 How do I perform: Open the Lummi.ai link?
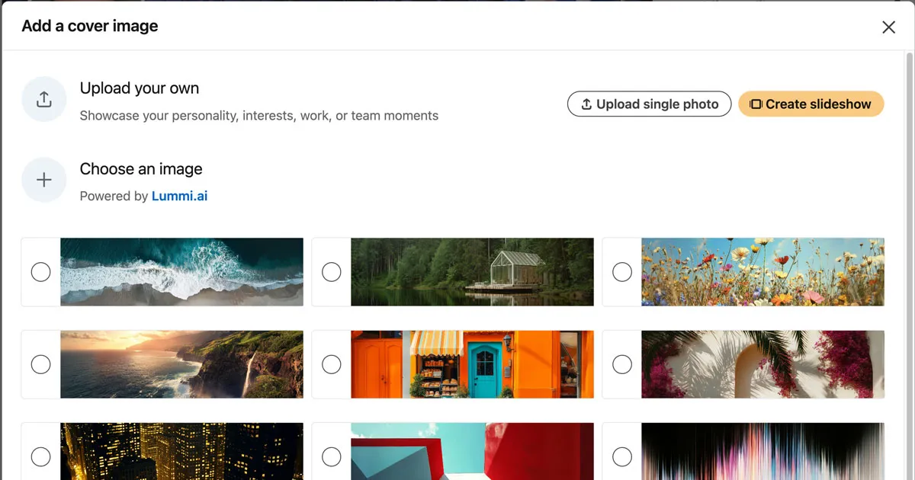click(180, 196)
